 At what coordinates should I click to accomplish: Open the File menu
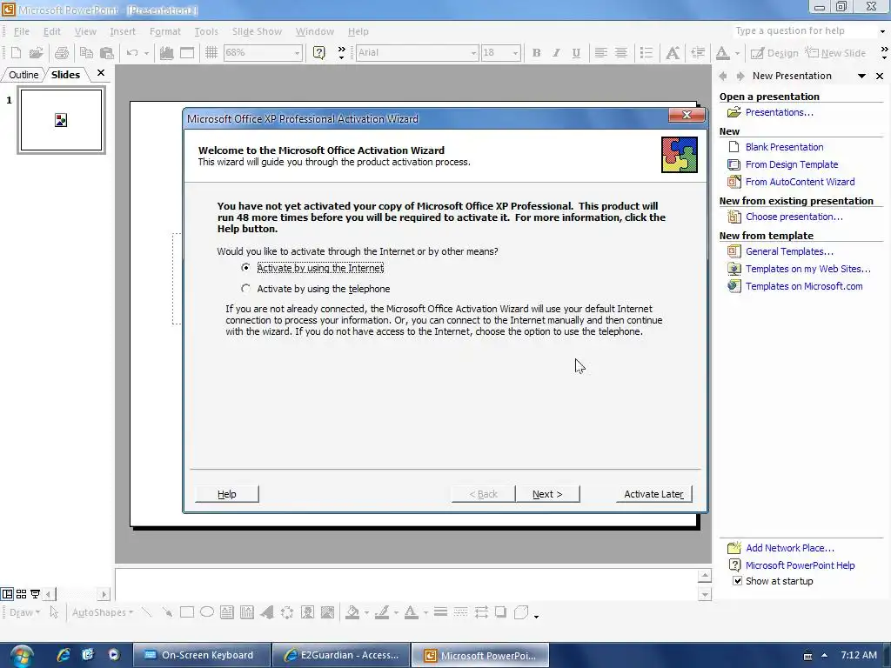22,31
